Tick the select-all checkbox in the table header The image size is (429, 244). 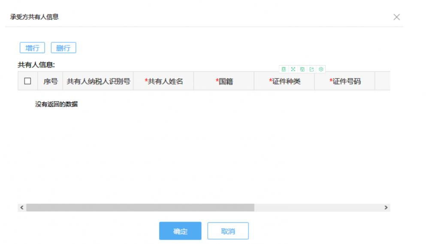coord(28,81)
